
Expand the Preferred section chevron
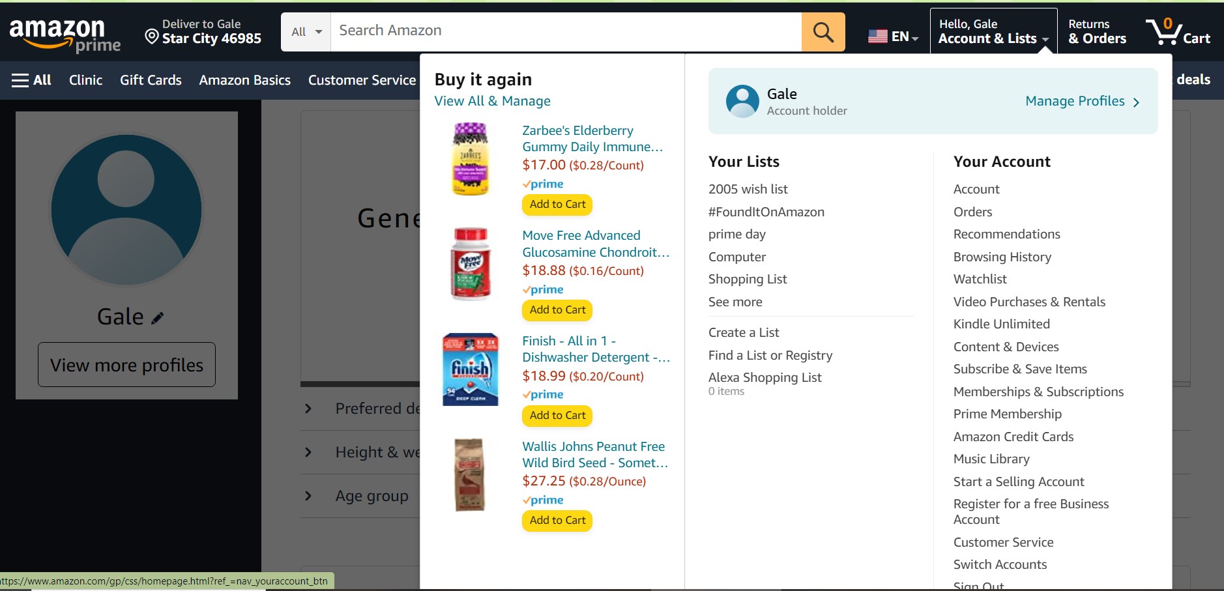coord(308,409)
